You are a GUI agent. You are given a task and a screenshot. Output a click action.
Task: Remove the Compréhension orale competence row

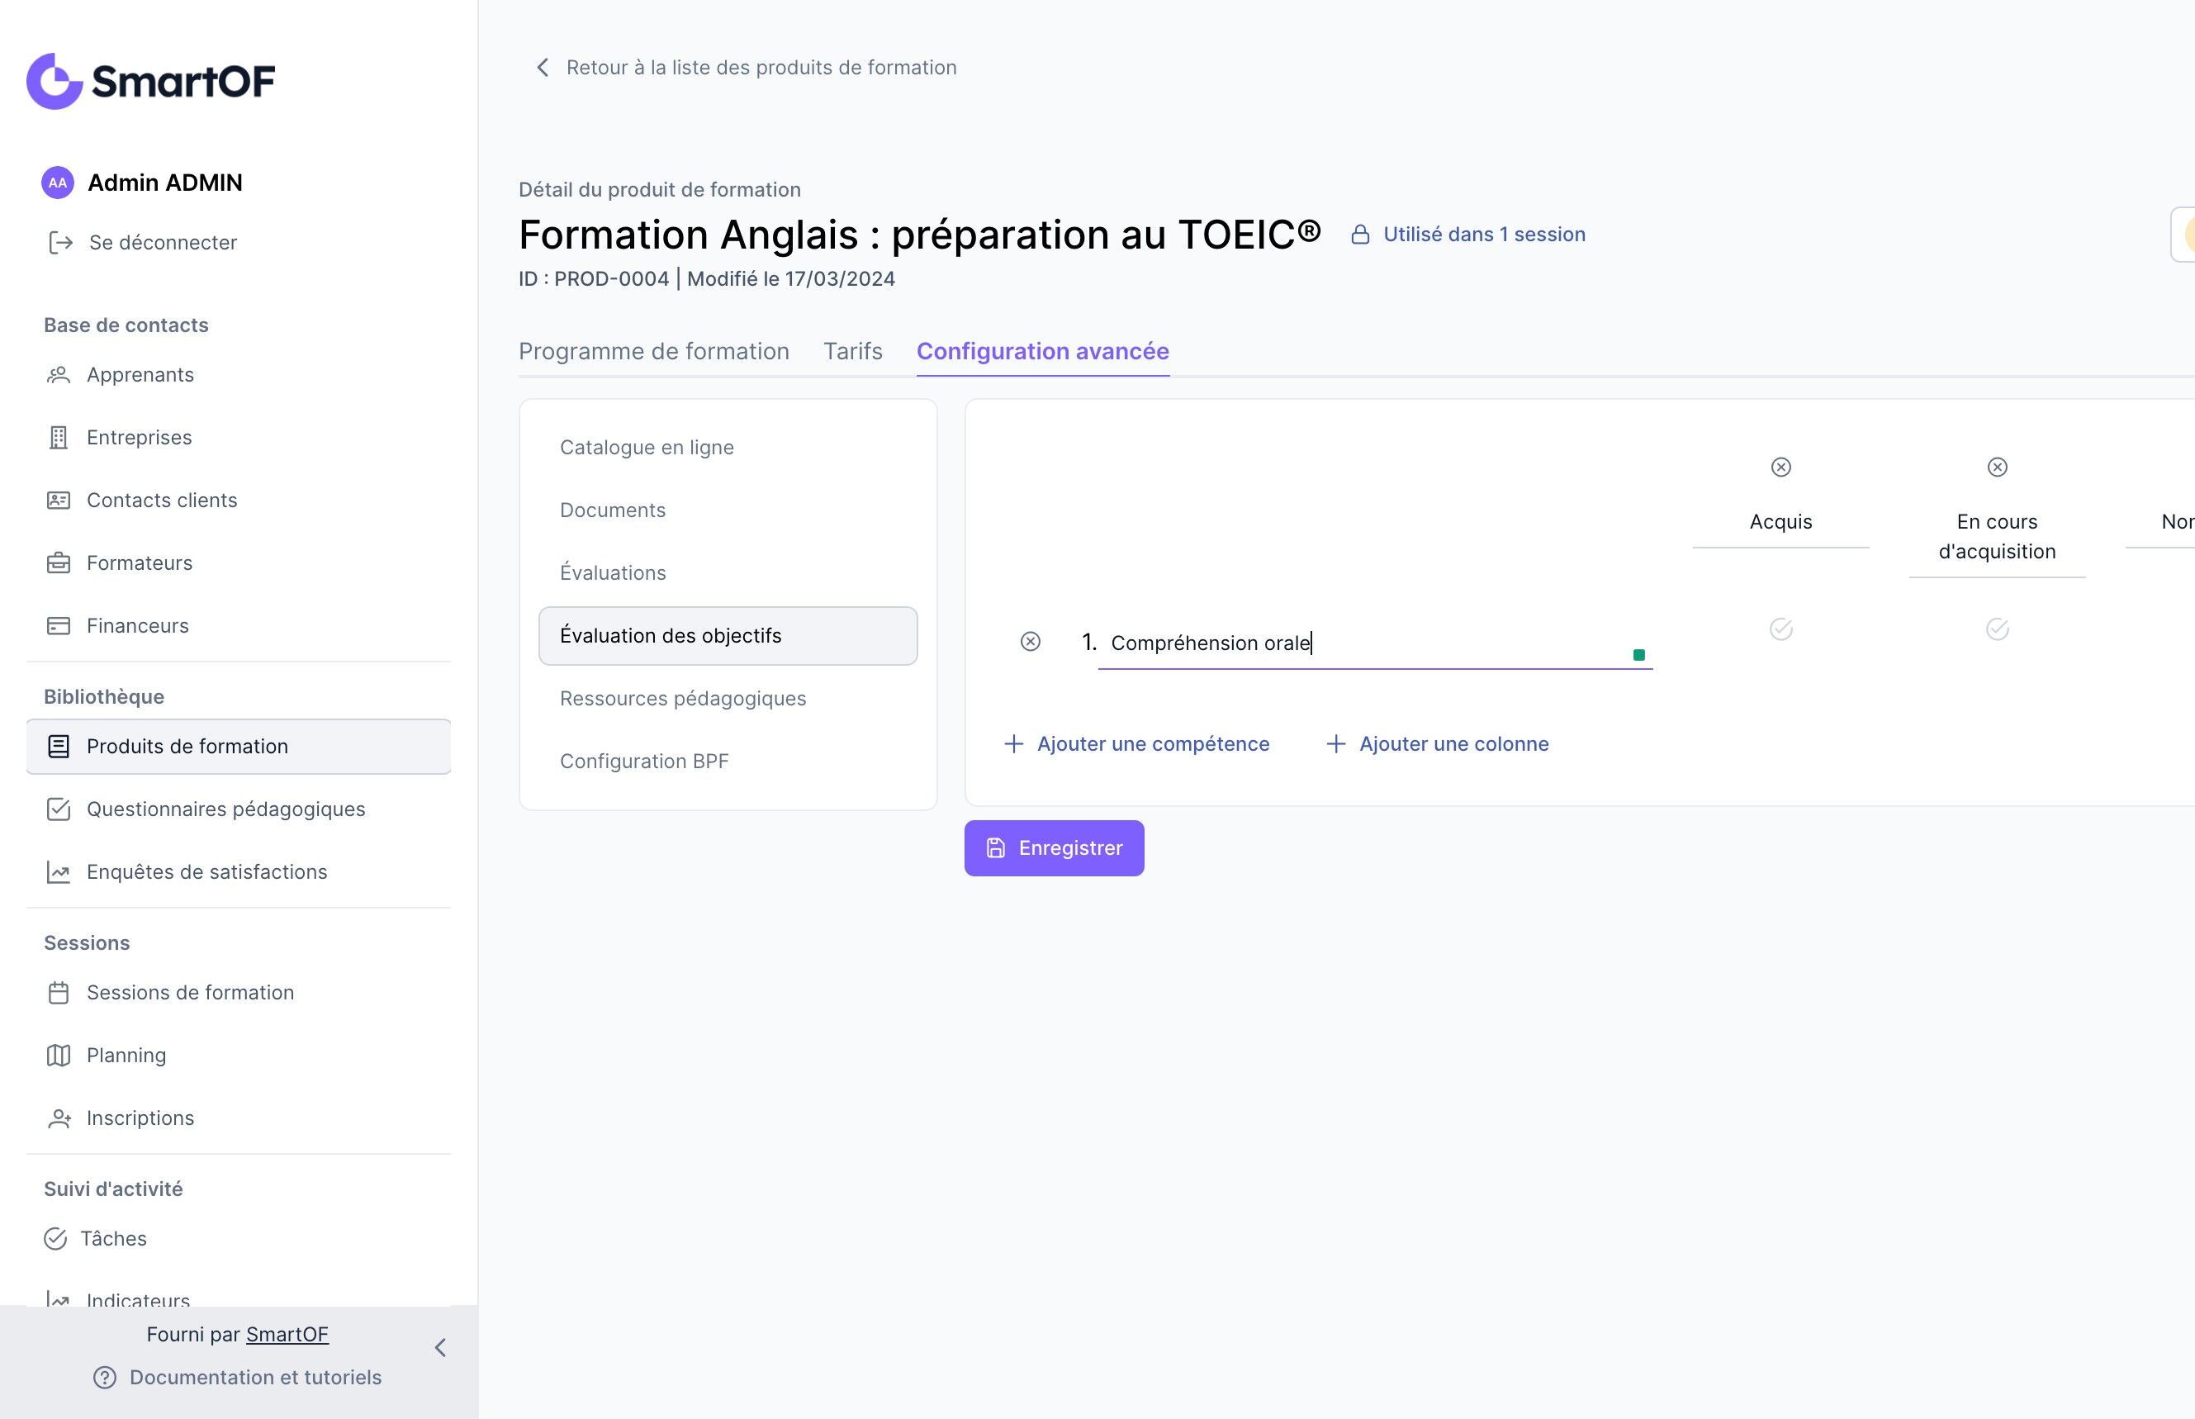tap(1030, 641)
